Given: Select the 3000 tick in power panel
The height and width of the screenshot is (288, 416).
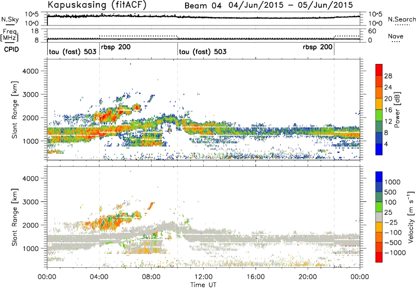Looking at the screenshot, I should 31,95.
